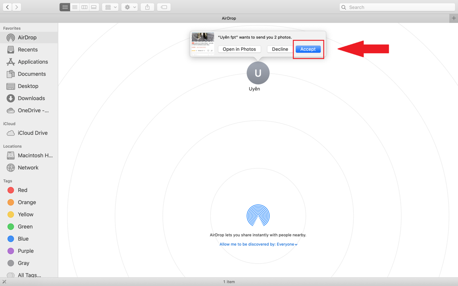Click the Edit Tags toolbar button
The image size is (458, 286).
coord(164,7)
